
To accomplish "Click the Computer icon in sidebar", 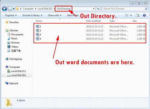I will pyautogui.click(x=7, y=67).
